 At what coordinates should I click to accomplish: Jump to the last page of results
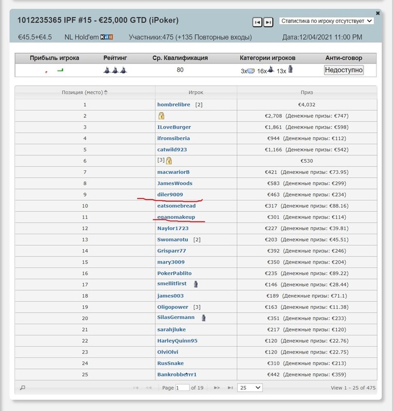point(228,388)
